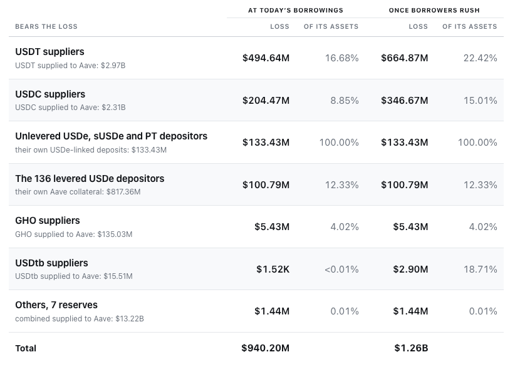
Task: Click the $940.20M total value
Action: pyautogui.click(x=266, y=348)
